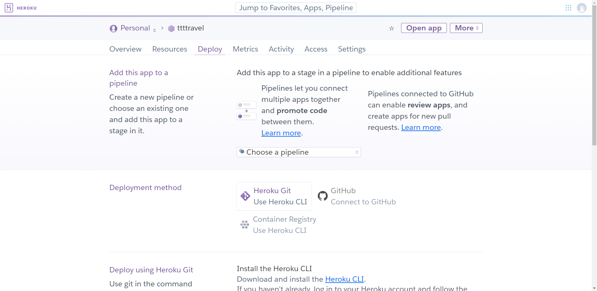597x291 pixels.
Task: Follow Learn more link about promoting code
Action: [x=281, y=133]
